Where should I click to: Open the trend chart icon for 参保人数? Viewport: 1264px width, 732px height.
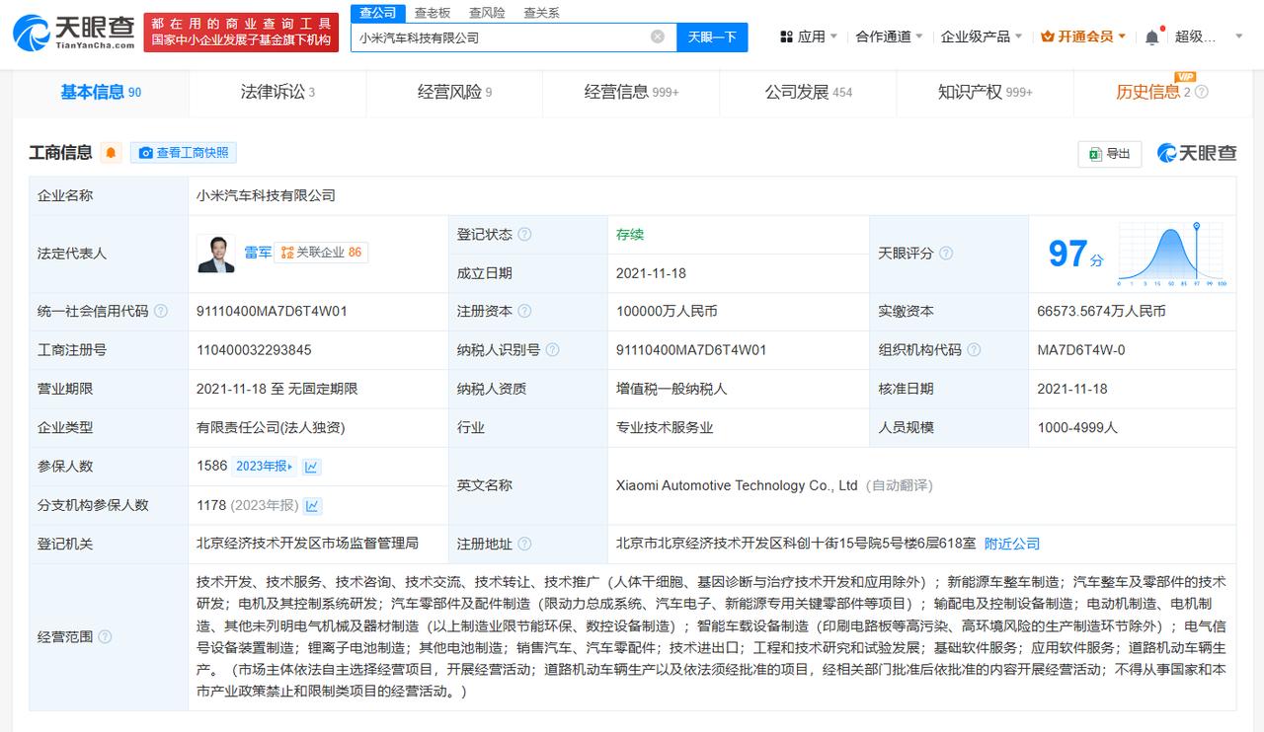point(311,467)
